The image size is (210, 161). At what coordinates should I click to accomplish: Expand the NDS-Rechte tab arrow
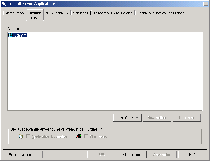(67, 13)
